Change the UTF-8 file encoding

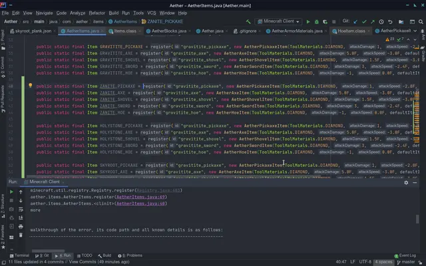pos(365,262)
